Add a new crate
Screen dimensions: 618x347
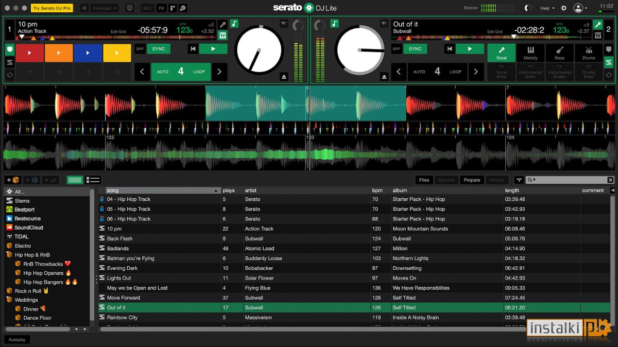click(13, 180)
